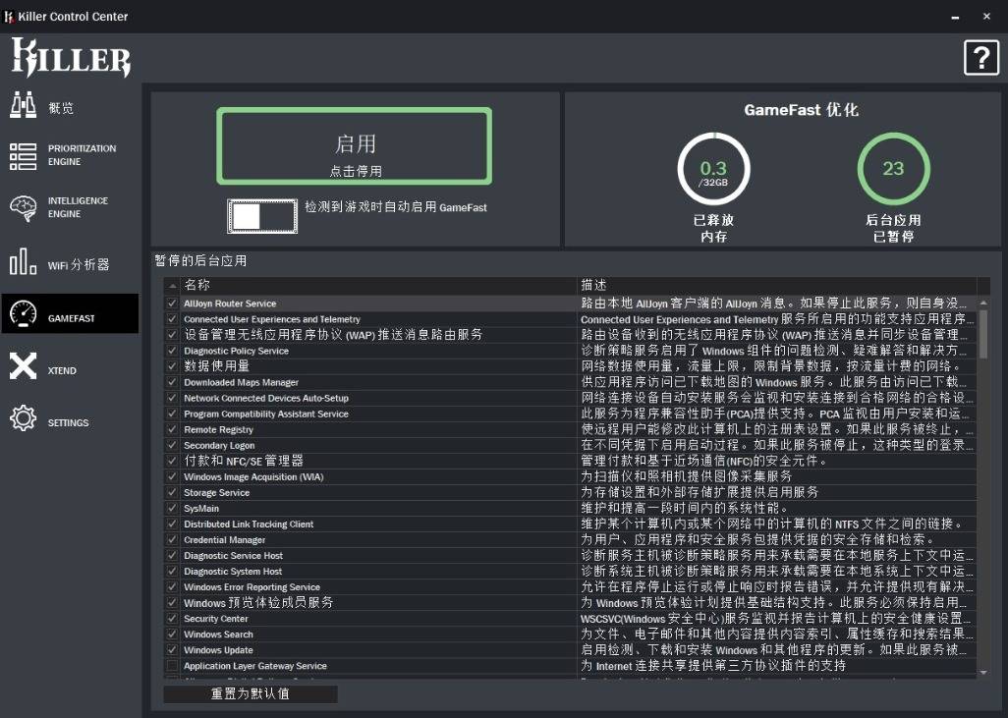
Task: Click the sort arrow in the header corner
Action: pos(172,286)
